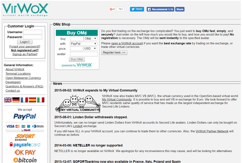Switch language to German flag
This screenshot has width=242, height=163.
pos(16,100)
